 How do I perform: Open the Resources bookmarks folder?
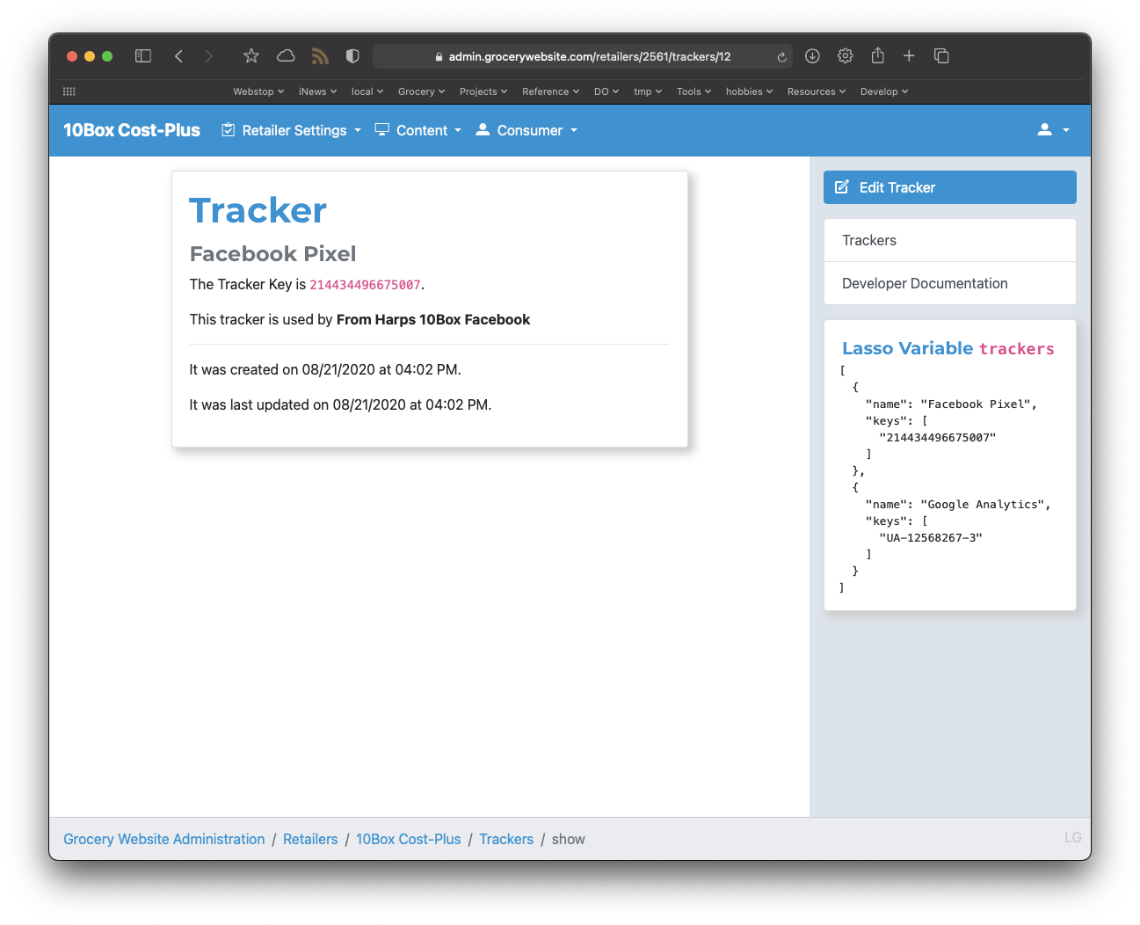817,91
